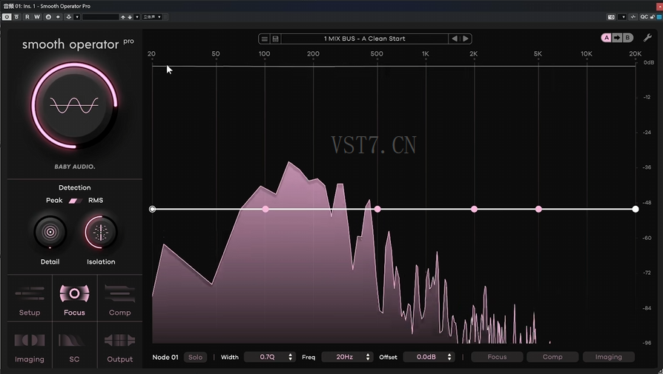This screenshot has width=663, height=374.
Task: Toggle the plugin power button in host toolbar
Action: coord(7,17)
